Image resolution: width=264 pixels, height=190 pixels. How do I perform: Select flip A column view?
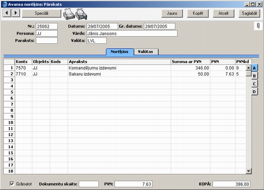[x=254, y=68]
